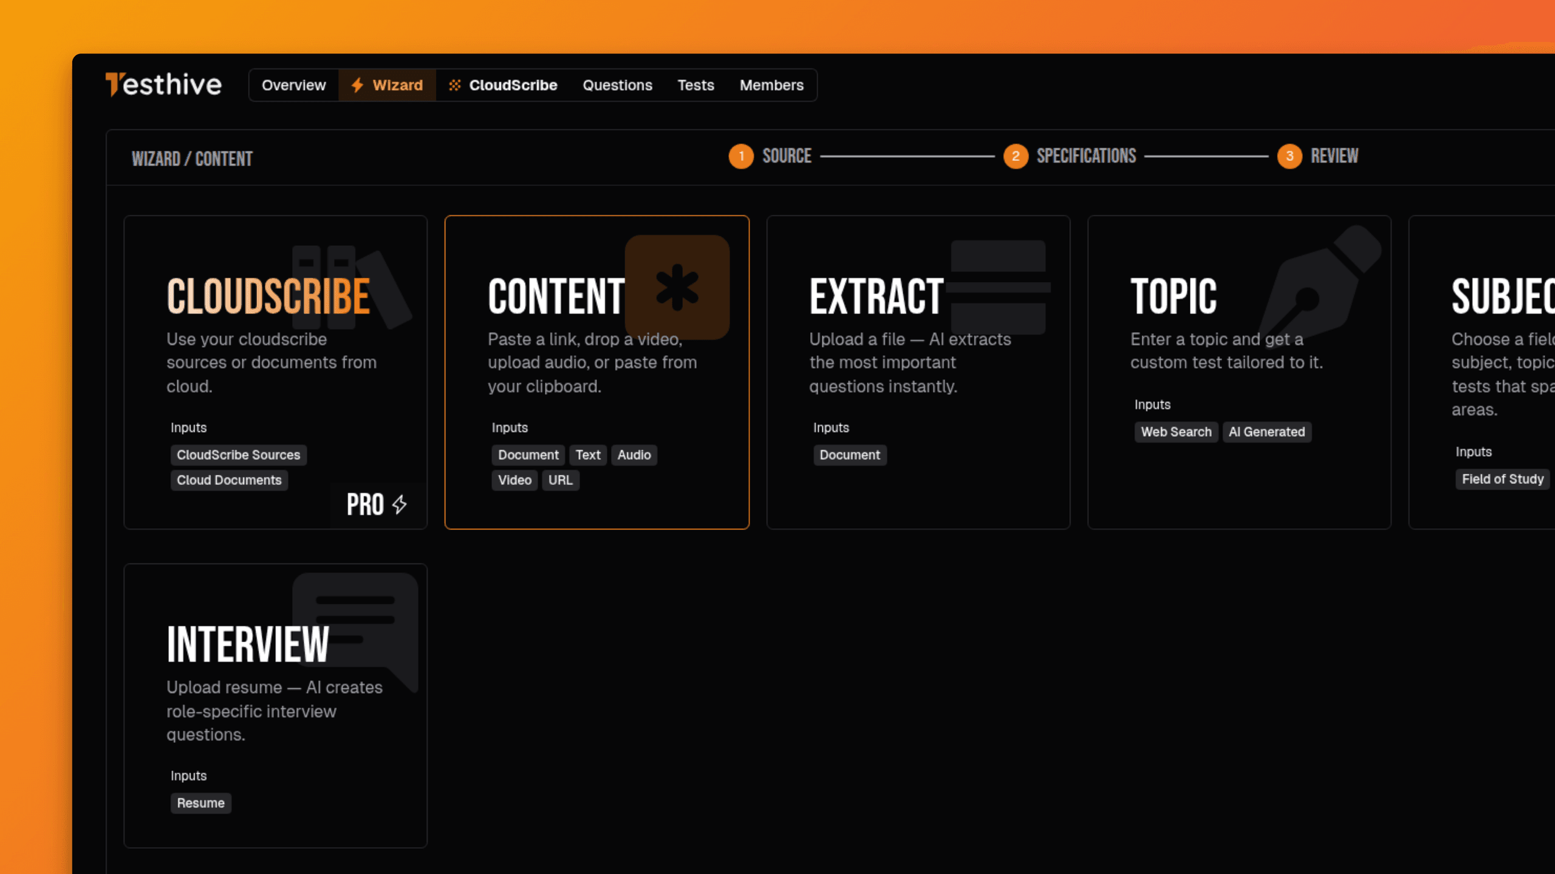Click the URL input tag

pyautogui.click(x=561, y=480)
